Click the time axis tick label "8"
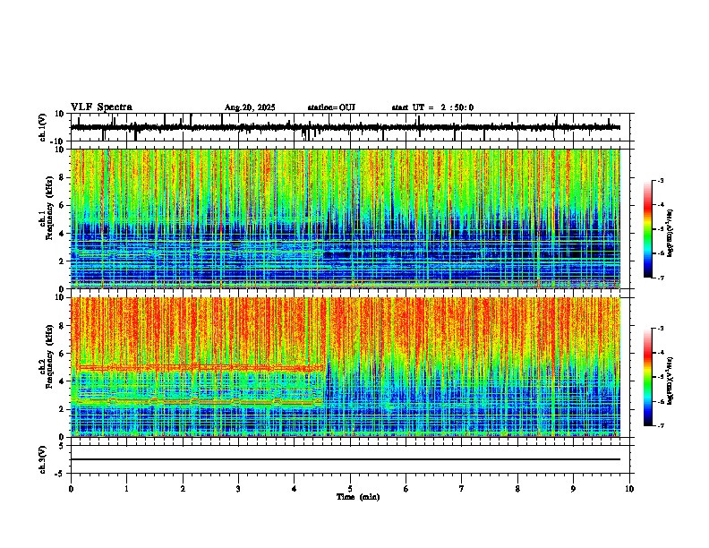The image size is (709, 548). (x=517, y=489)
